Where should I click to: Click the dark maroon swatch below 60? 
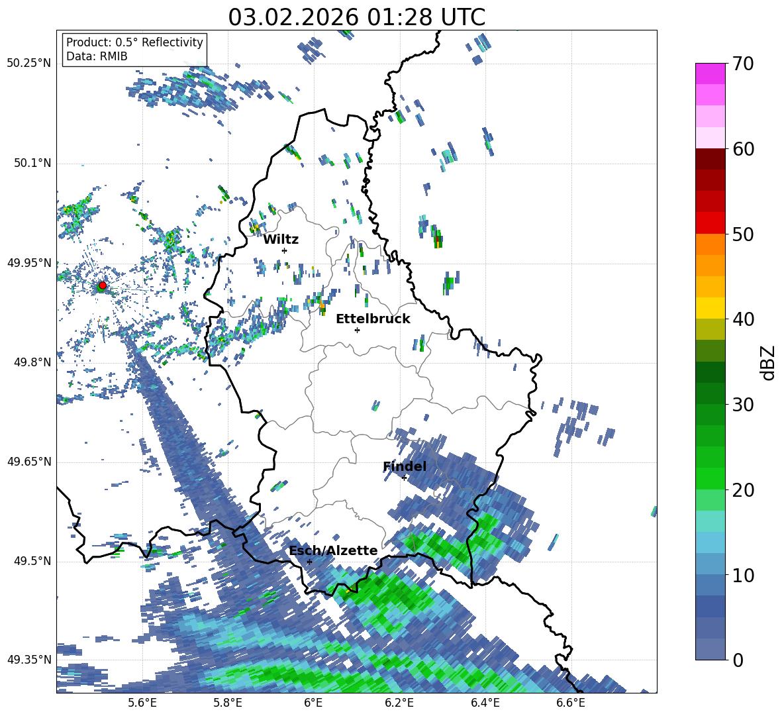pos(710,160)
